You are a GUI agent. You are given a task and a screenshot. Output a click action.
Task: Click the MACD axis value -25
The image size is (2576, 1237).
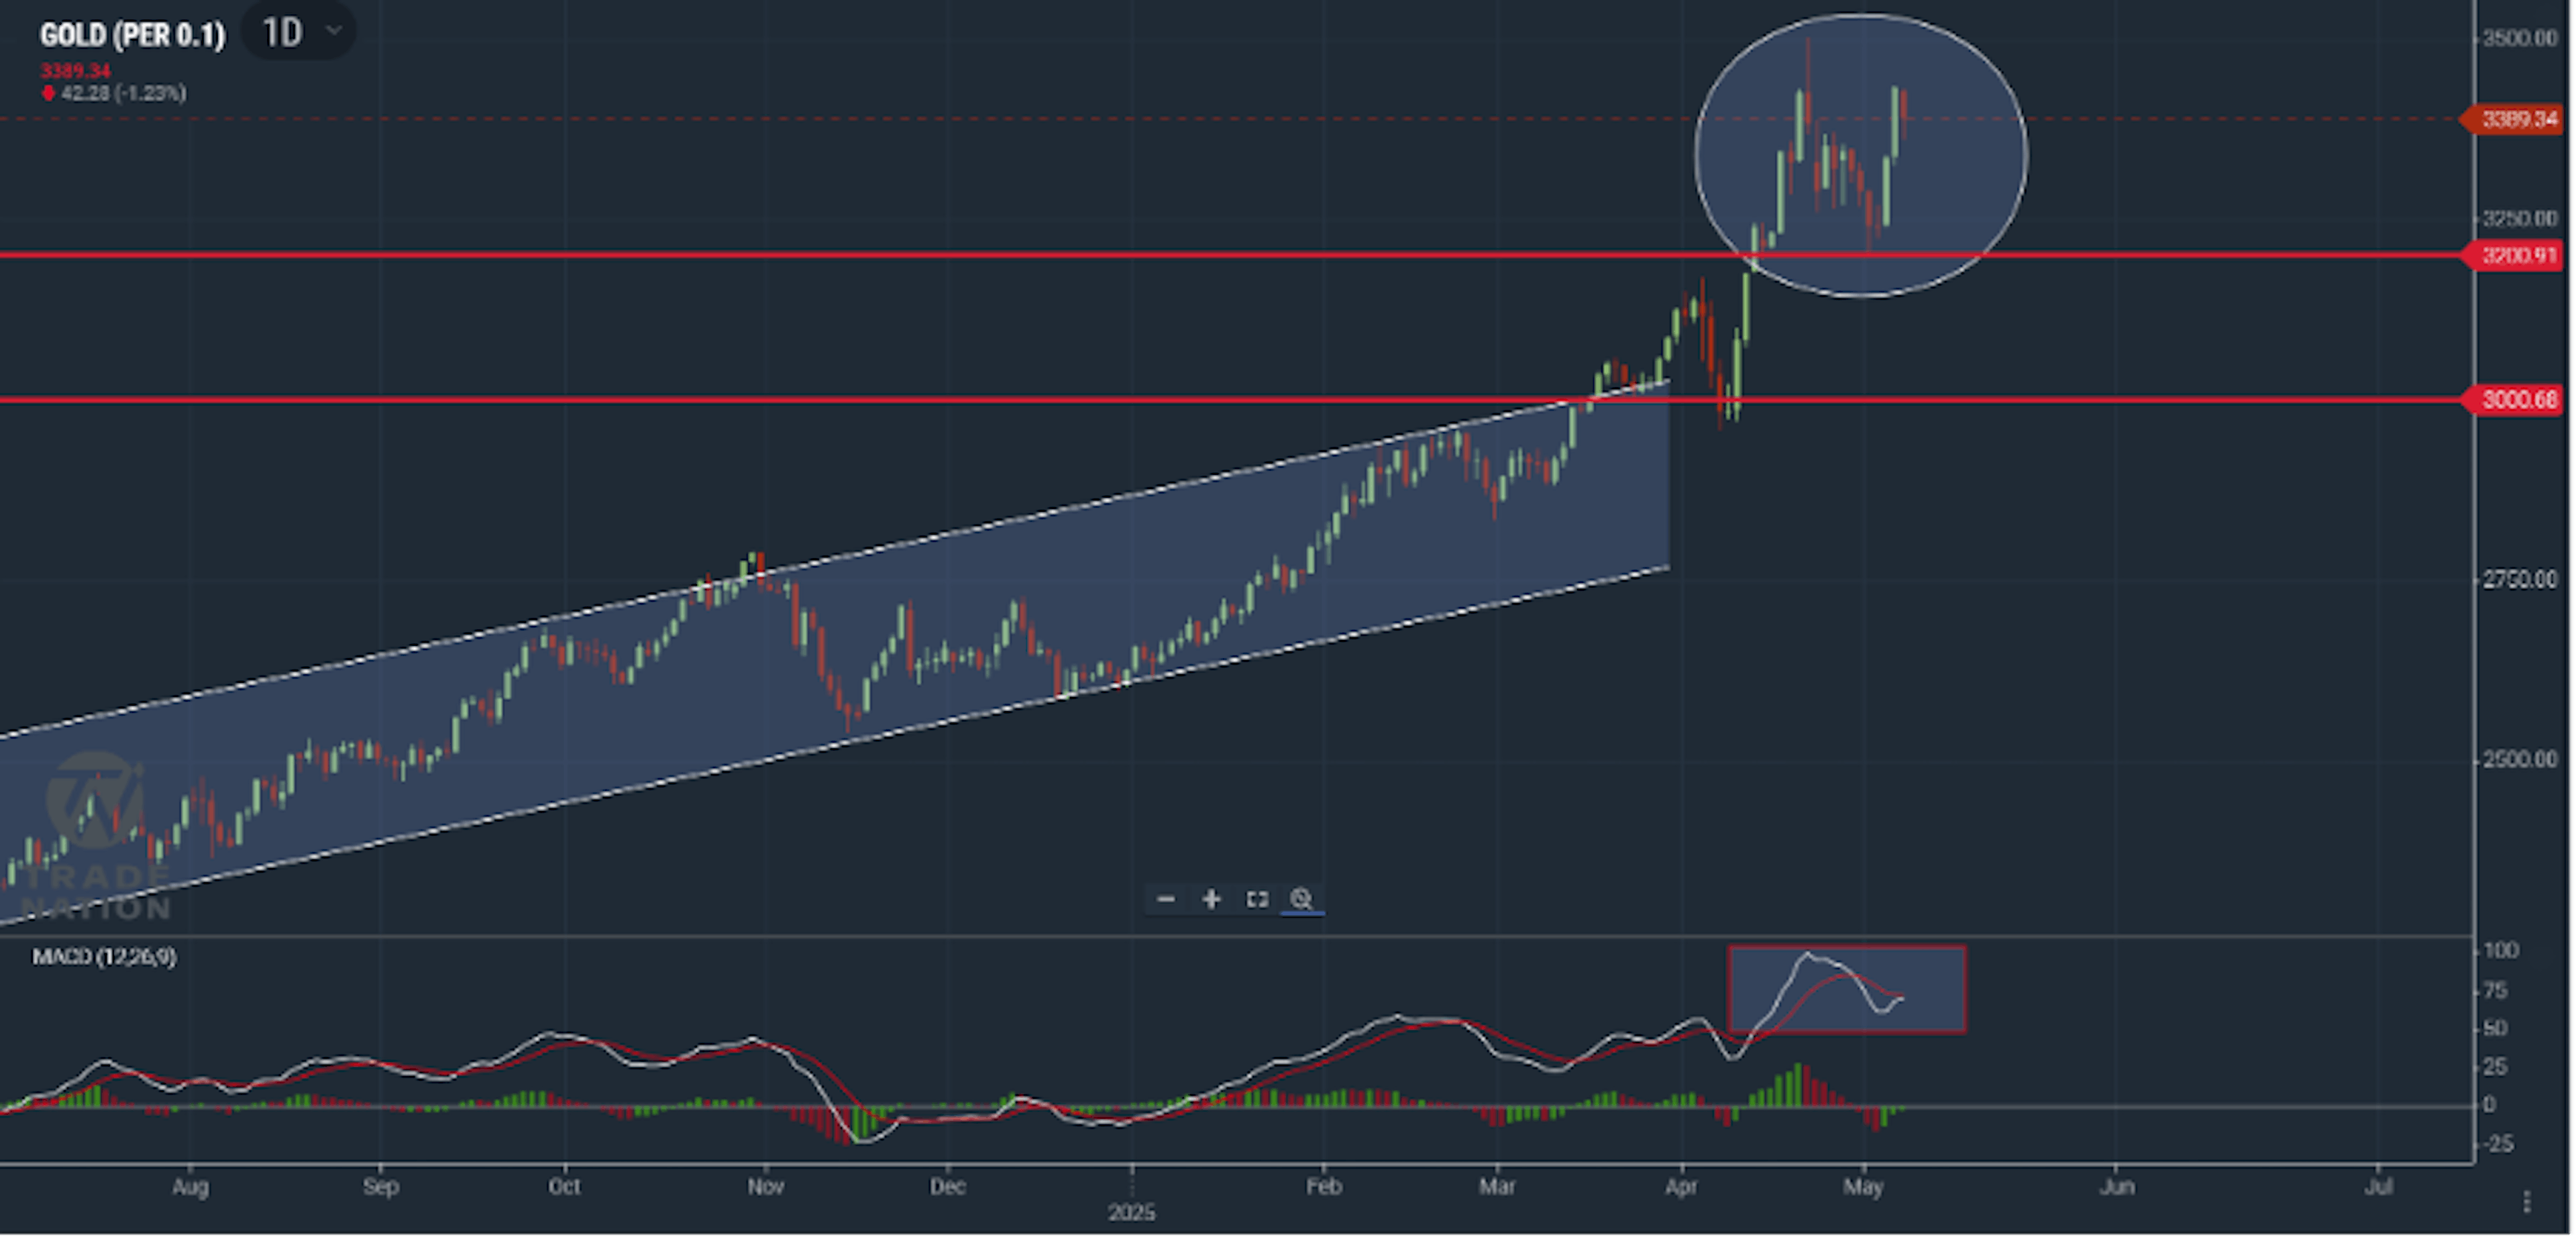click(2498, 1144)
